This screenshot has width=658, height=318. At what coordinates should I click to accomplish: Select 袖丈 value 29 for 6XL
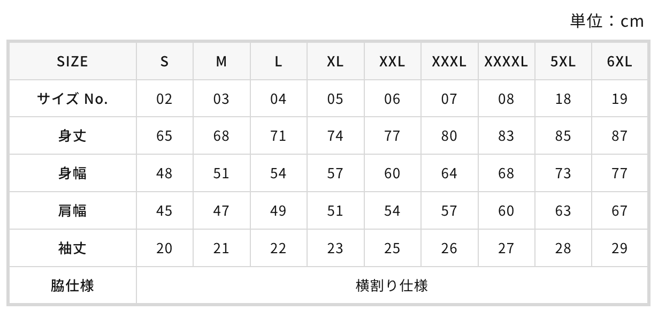click(619, 248)
